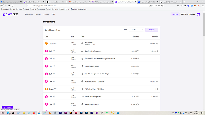Open the English language selector
Image resolution: width=205 pixels, height=115 pixels.
coord(192,14)
